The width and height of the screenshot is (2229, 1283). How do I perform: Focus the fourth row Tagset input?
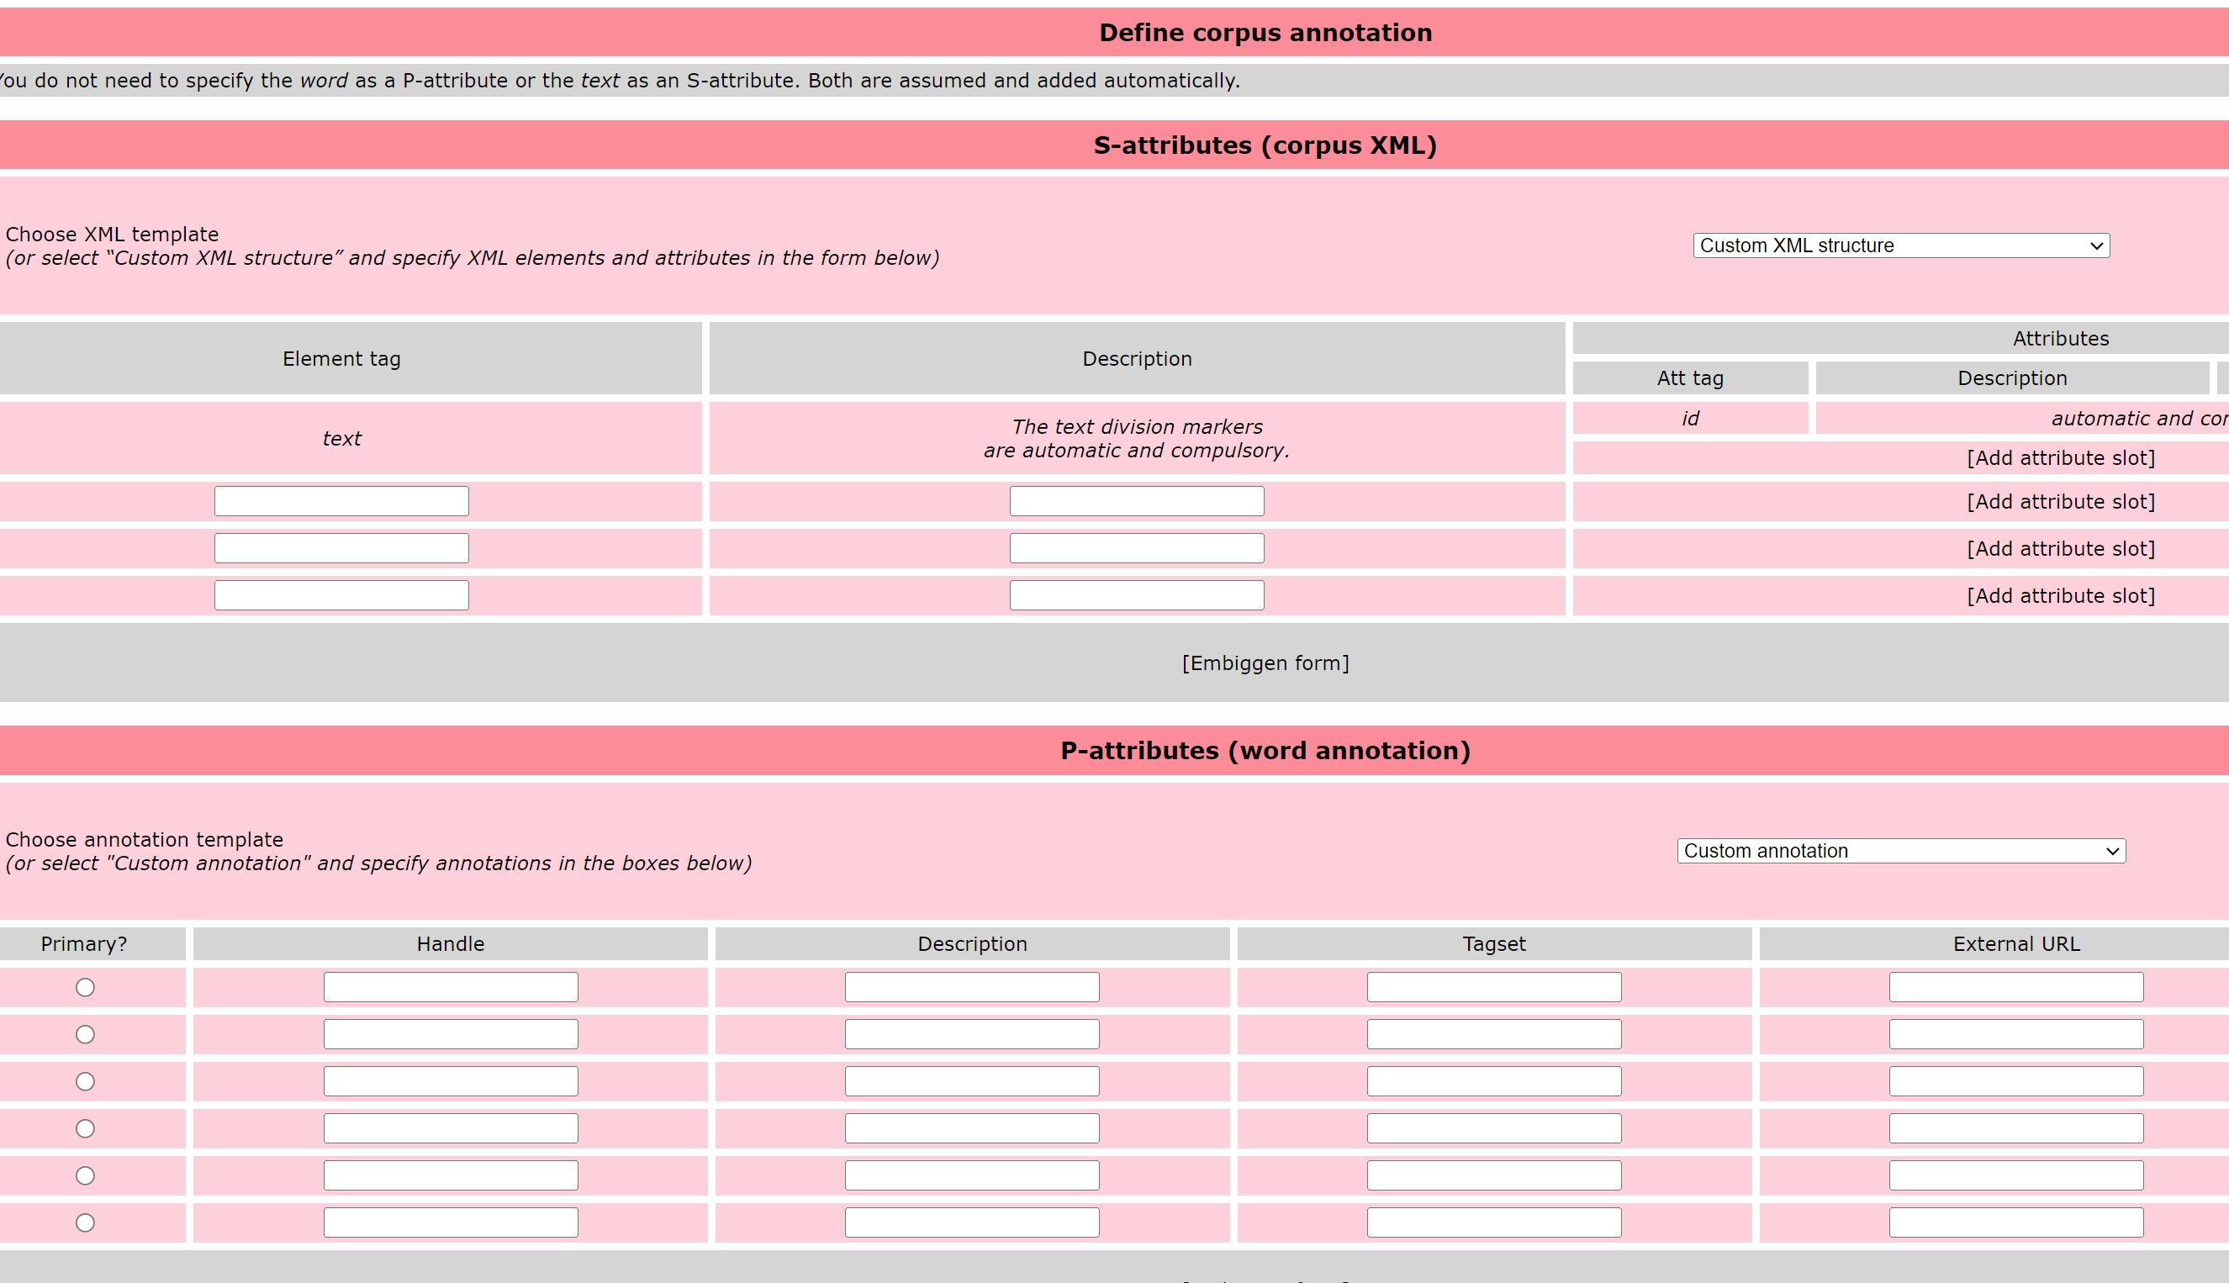[x=1494, y=1129]
